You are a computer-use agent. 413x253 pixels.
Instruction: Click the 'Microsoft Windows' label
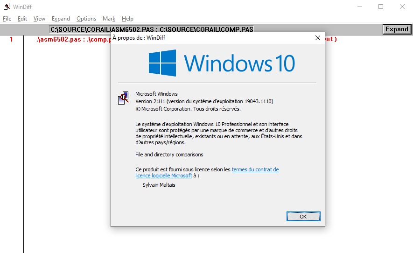(156, 94)
